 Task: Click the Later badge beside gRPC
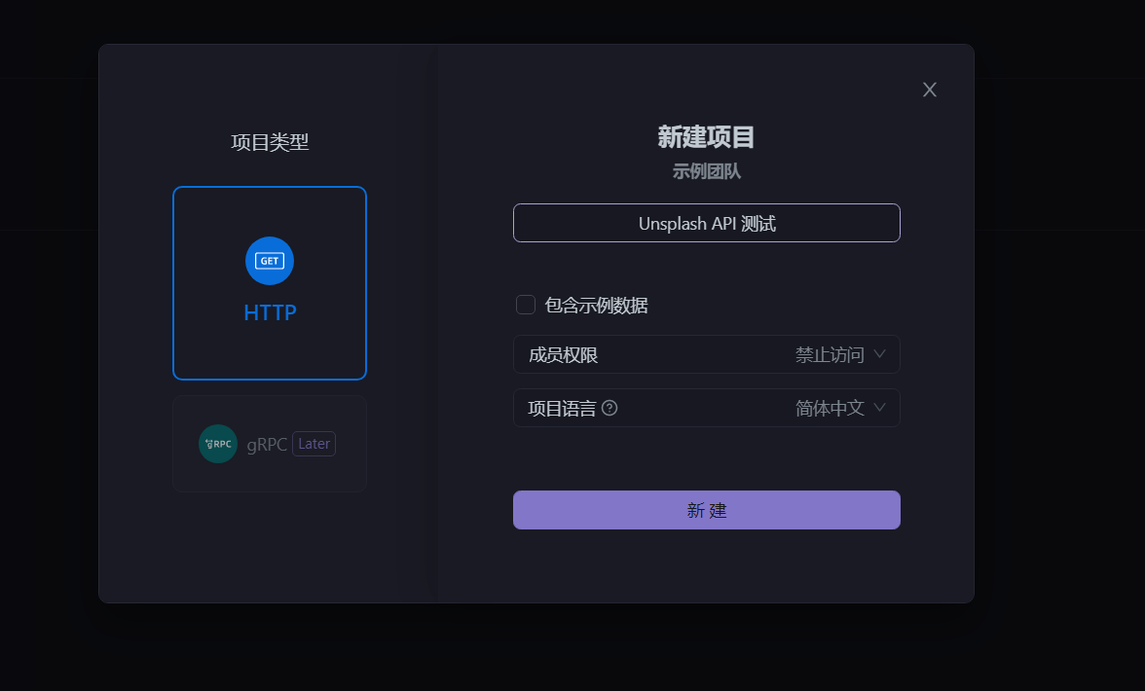click(314, 444)
